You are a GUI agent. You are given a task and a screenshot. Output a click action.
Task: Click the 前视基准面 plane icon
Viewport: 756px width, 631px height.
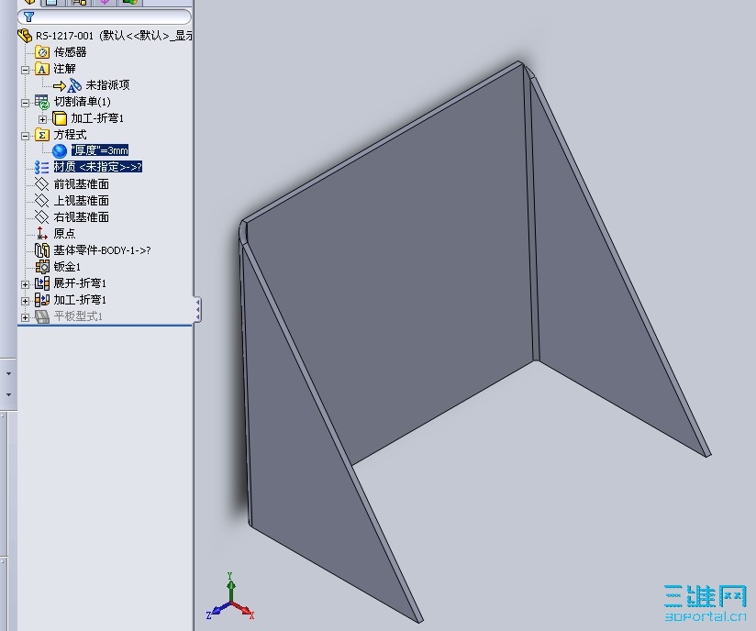[42, 184]
